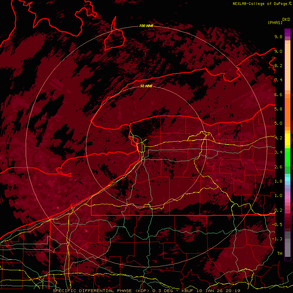
Task: Click the bright green color bar segment
Action: click(x=287, y=157)
